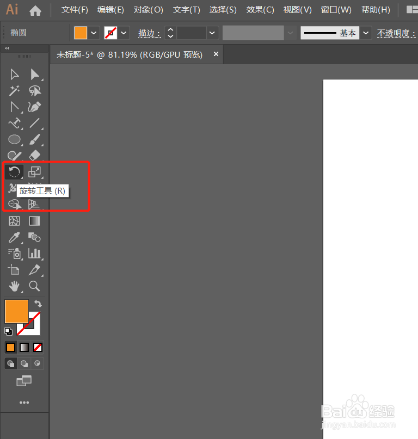Activate the Zoom magnifier tool
Viewport: 418px width, 439px height.
pos(34,286)
